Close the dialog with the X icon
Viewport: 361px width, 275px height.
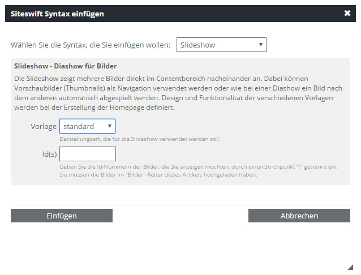tap(347, 13)
